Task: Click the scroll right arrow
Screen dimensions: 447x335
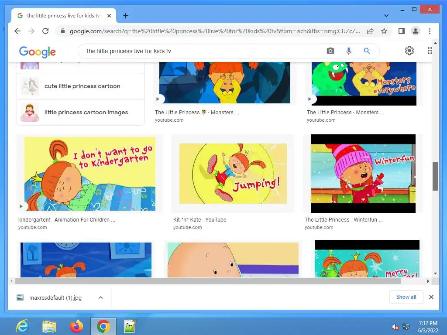Action: tap(428, 281)
